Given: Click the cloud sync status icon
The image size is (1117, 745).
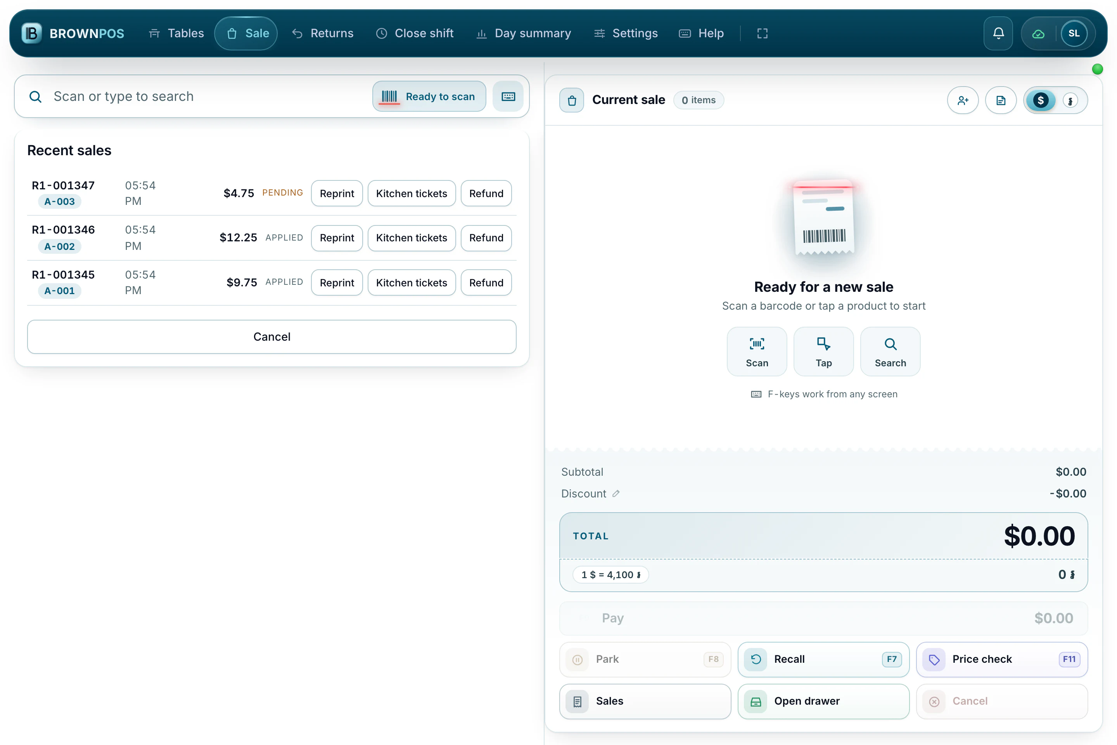Looking at the screenshot, I should [x=1038, y=34].
